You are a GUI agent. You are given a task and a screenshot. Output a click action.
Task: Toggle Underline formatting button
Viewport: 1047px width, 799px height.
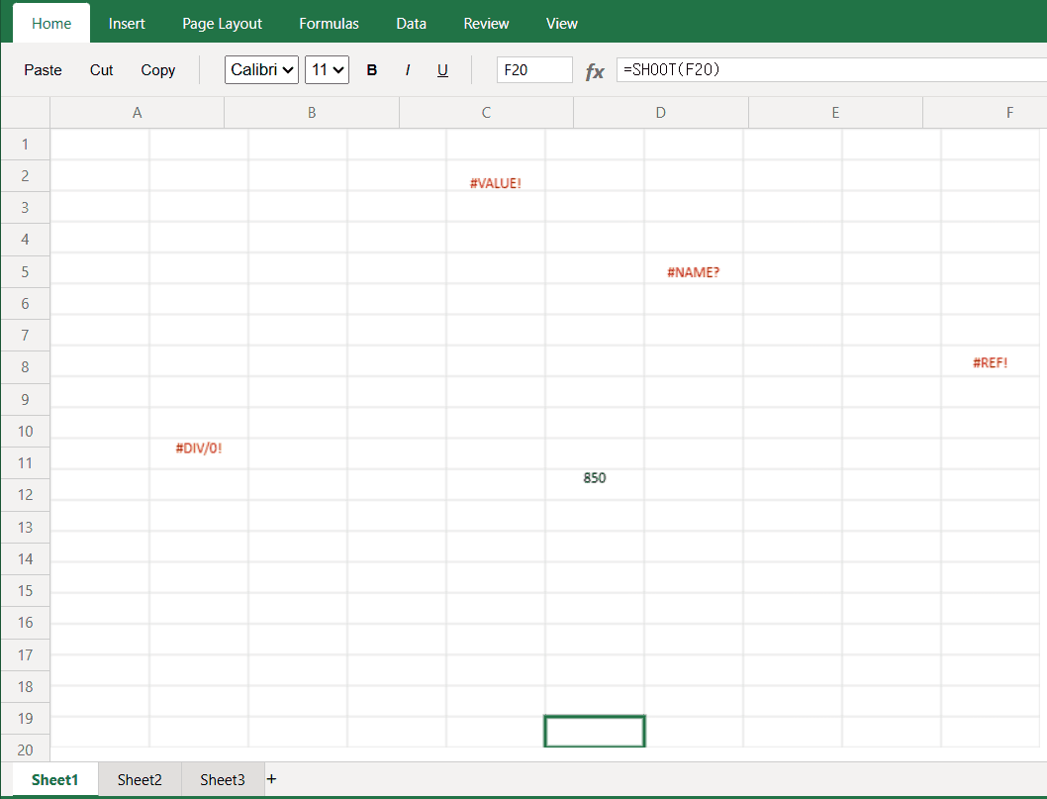point(442,70)
